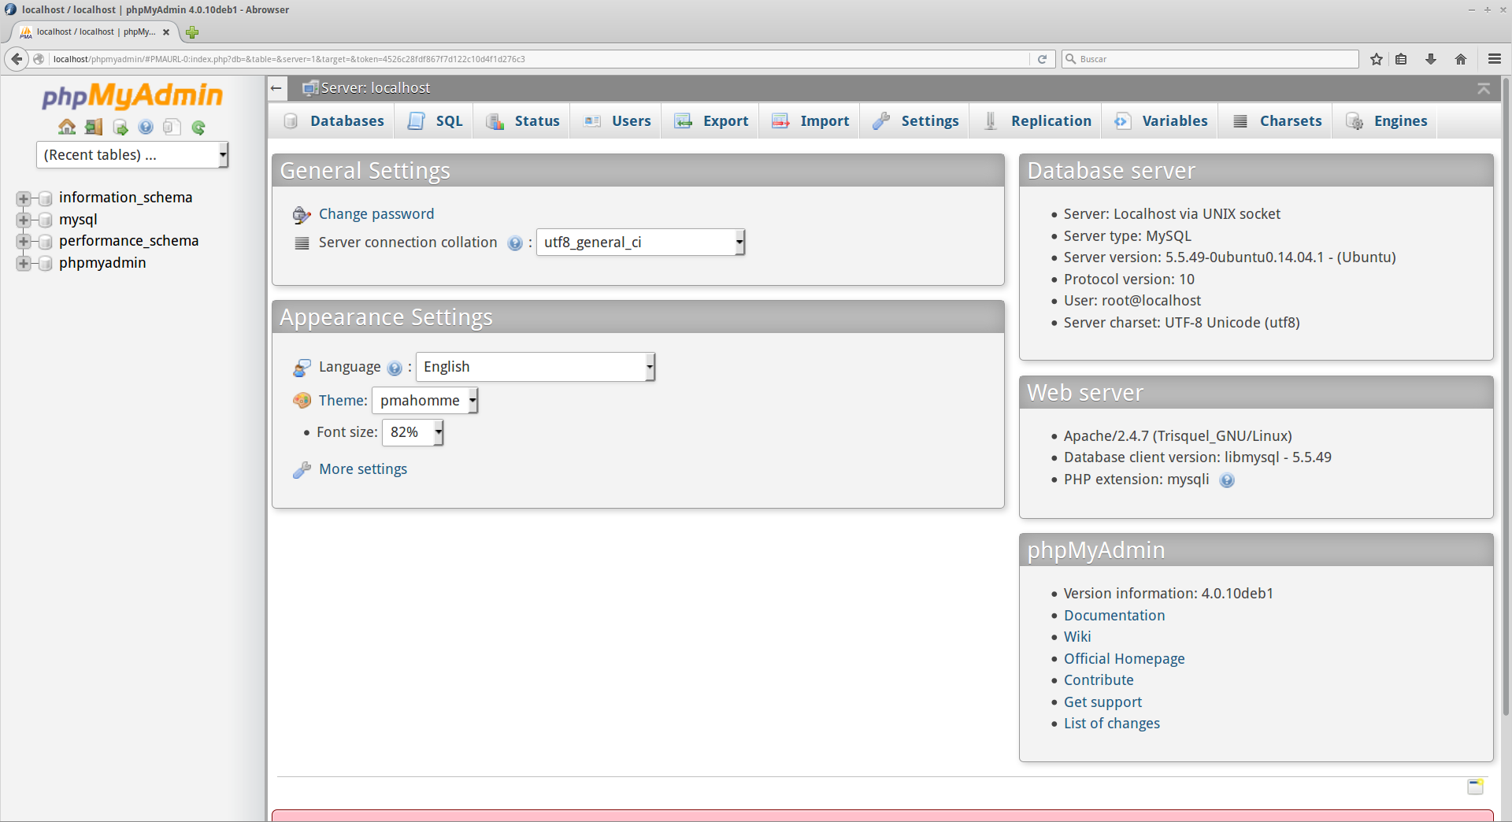This screenshot has height=822, width=1512.
Task: Click the page icon above the pink bar
Action: point(1475,787)
